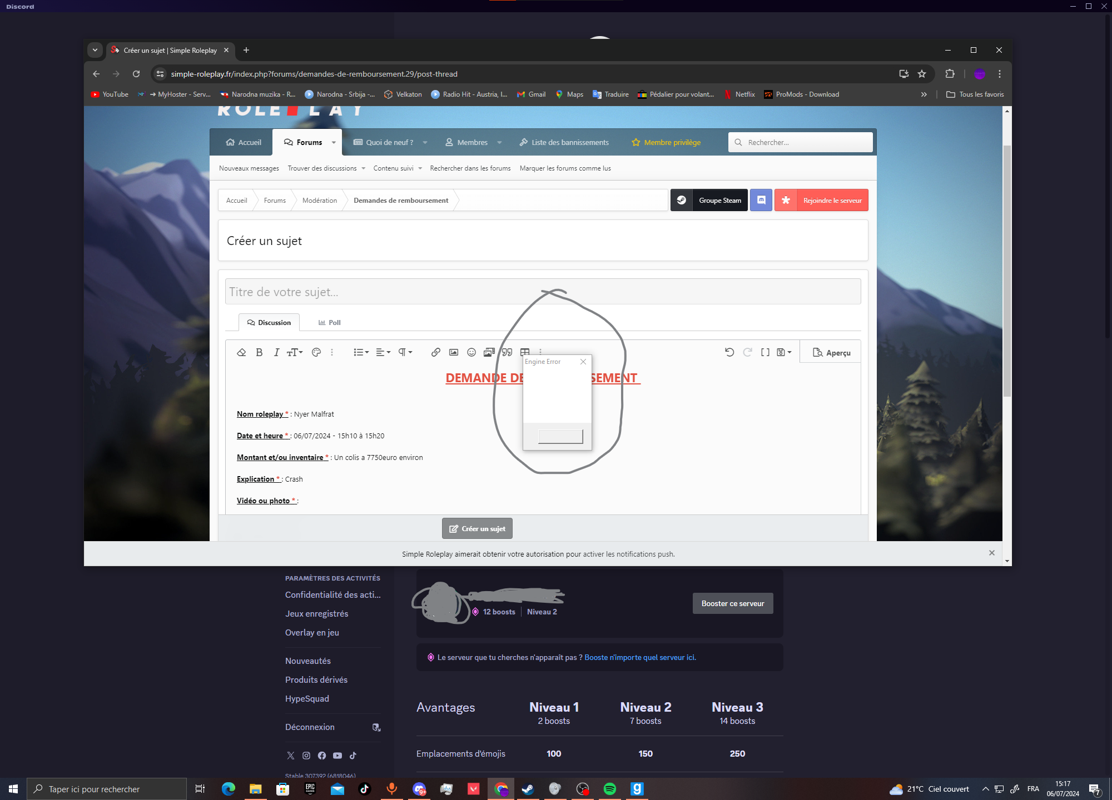
Task: Open Epic Games launcher from taskbar
Action: point(310,789)
